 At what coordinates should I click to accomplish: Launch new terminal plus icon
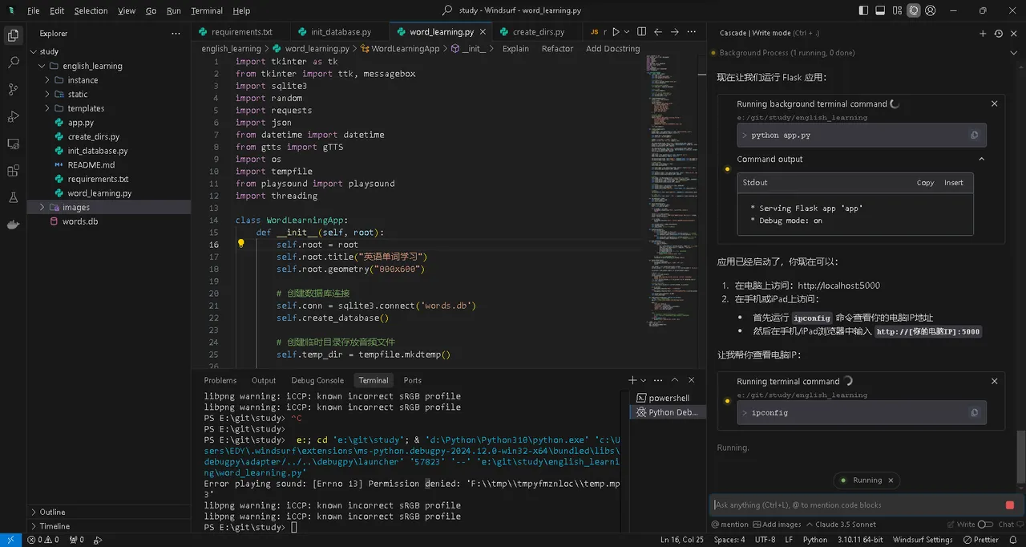point(632,380)
